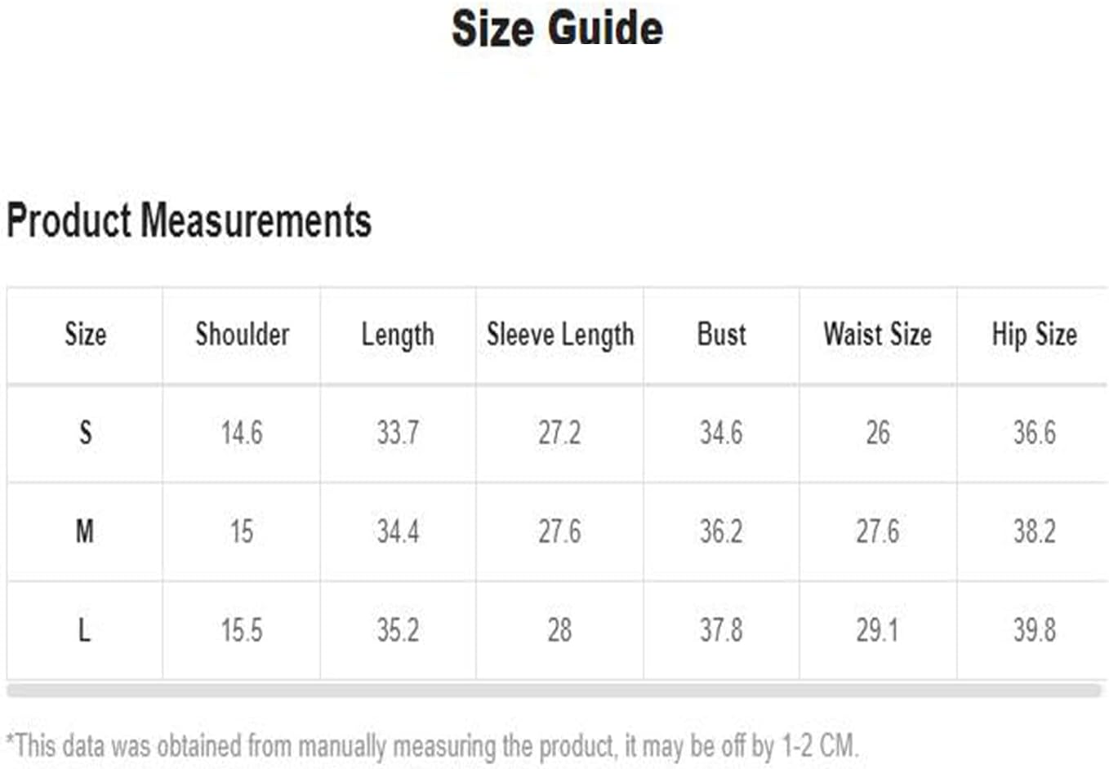Click shoulder value 14.6 for size S
Screen dimensions: 1109x769
[x=242, y=432]
